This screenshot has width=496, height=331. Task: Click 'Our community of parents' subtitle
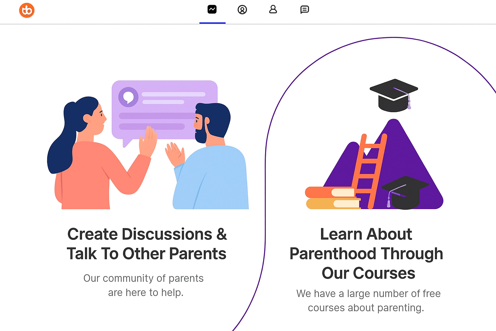(143, 278)
